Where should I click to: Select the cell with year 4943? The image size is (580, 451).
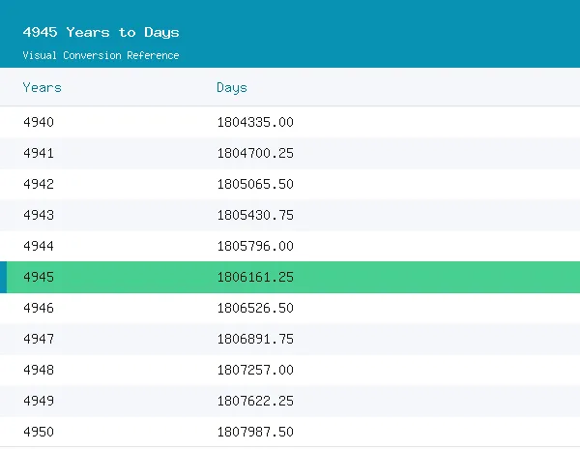(39, 215)
